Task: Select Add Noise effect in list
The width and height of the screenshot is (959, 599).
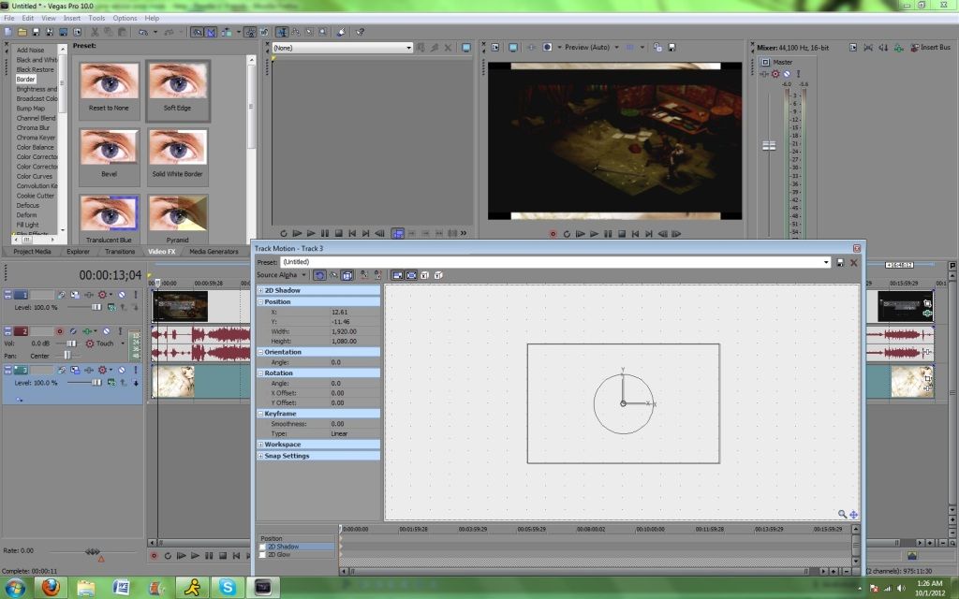Action: 30,51
